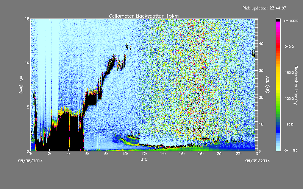Select the "Backscatter Intensity" colorbar title
This screenshot has width=303, height=189.
pos(296,85)
